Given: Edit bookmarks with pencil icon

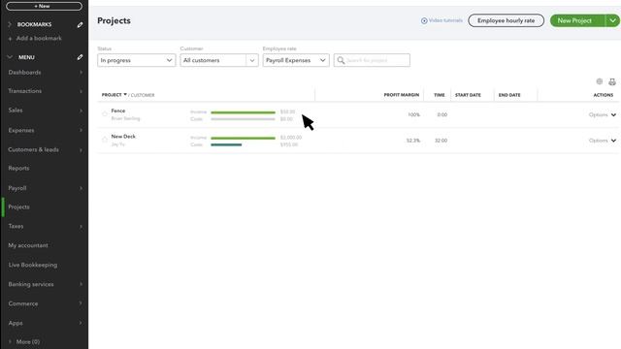Looking at the screenshot, I should [x=80, y=24].
